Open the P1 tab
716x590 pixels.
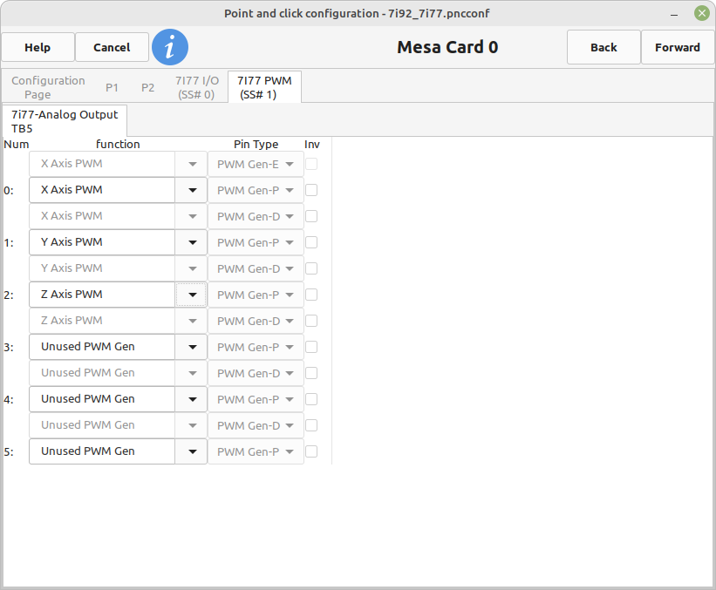point(113,87)
